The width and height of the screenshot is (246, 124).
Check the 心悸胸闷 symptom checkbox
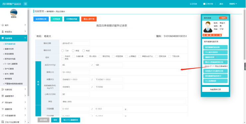126,56
